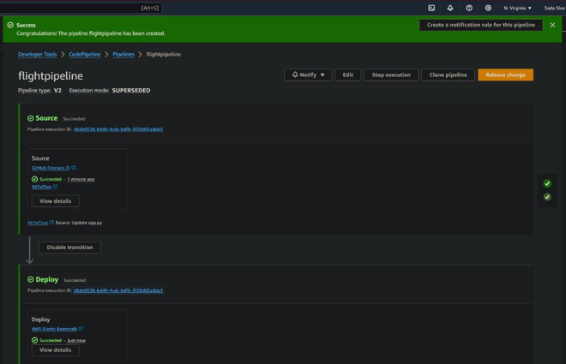Screen dimensions: 566x364
Task: Expand the N. Virginia region dropdown
Action: [x=517, y=8]
